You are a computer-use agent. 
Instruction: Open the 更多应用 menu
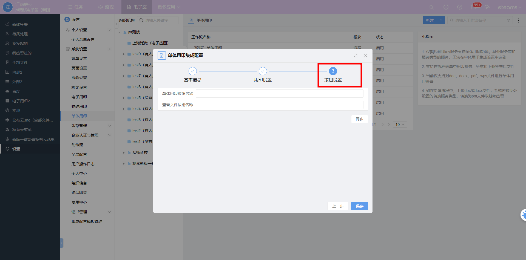(x=169, y=7)
